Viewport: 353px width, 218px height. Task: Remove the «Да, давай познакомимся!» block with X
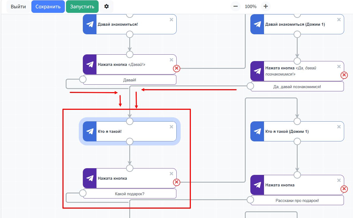339,66
